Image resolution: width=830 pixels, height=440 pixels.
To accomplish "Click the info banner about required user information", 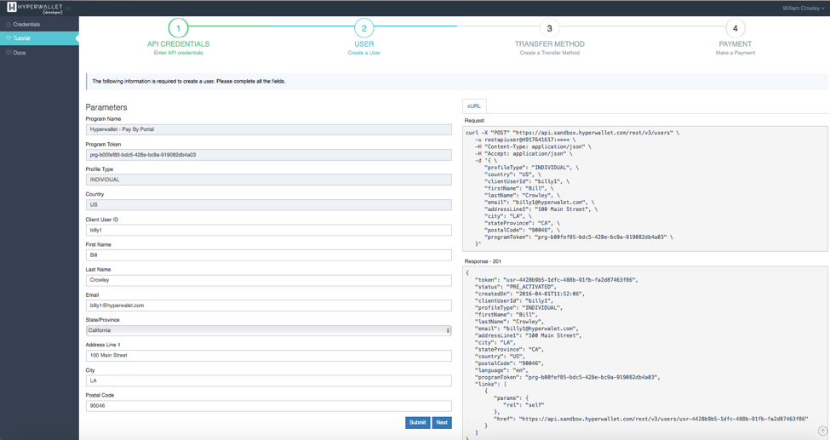I will click(457, 82).
